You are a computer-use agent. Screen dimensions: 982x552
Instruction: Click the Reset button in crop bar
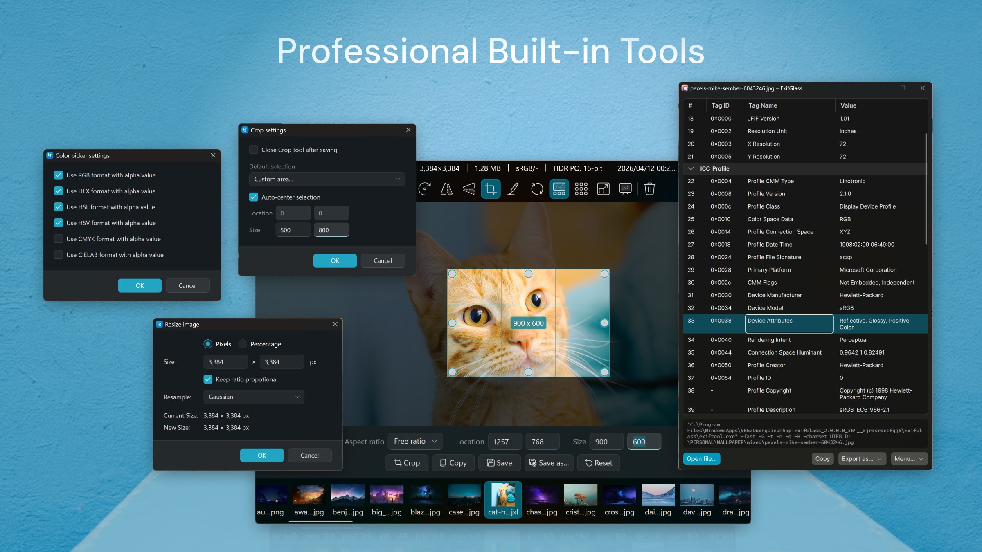599,463
